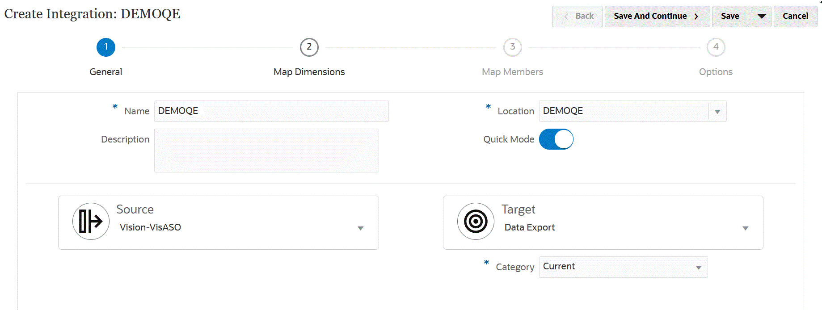Go to the Map Dimensions step label
The width and height of the screenshot is (822, 310).
309,72
